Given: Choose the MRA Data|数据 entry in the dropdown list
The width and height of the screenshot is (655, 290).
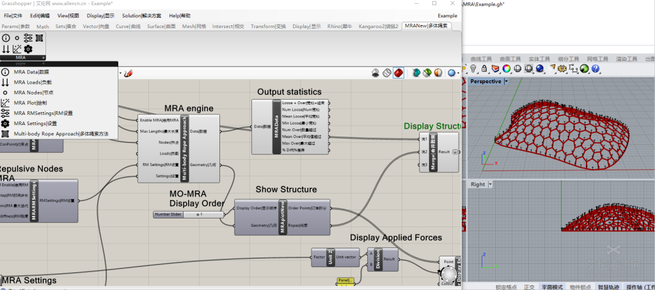Looking at the screenshot, I should click(x=59, y=72).
